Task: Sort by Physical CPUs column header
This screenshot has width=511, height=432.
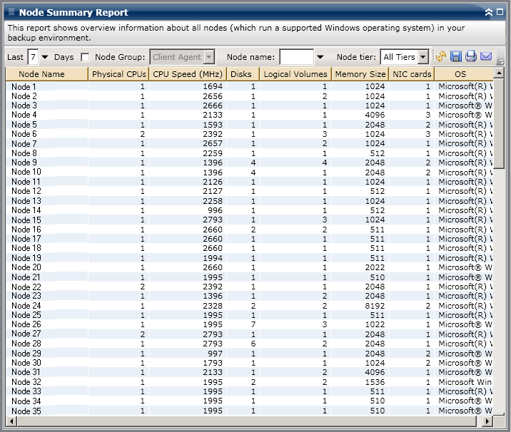Action: [x=118, y=74]
